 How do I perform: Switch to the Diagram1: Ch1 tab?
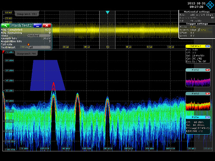tap(27, 14)
